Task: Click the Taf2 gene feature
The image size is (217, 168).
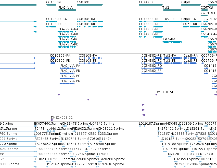Action: click(172, 10)
